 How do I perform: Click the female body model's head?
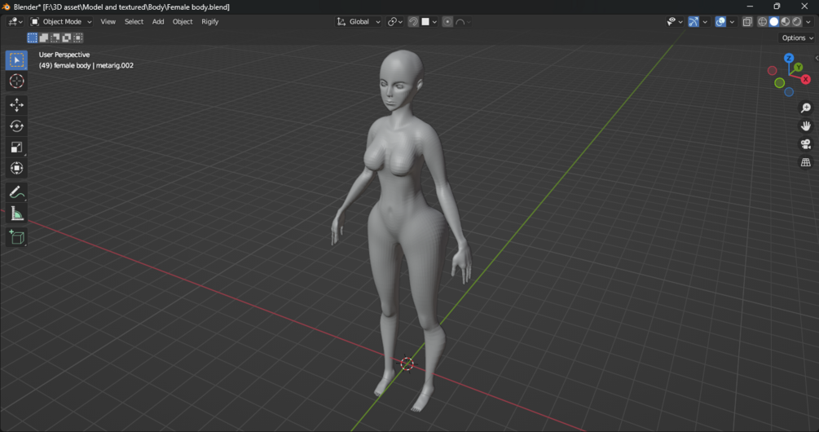tap(399, 78)
